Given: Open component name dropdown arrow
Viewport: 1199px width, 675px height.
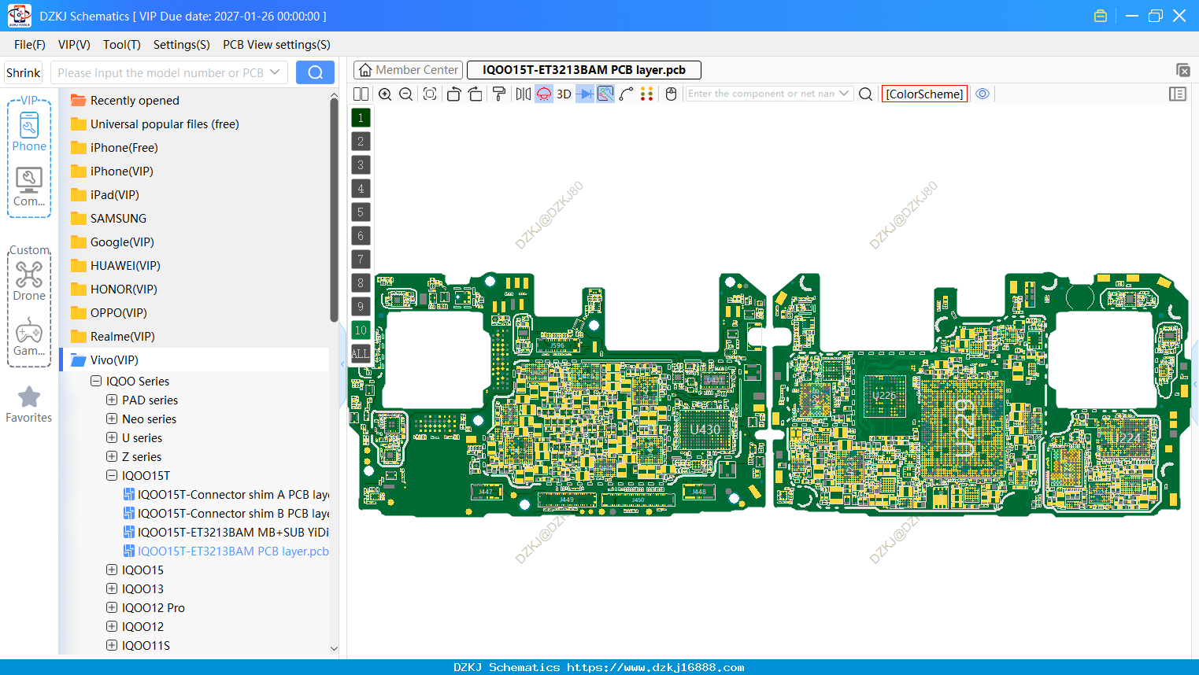Looking at the screenshot, I should [844, 94].
